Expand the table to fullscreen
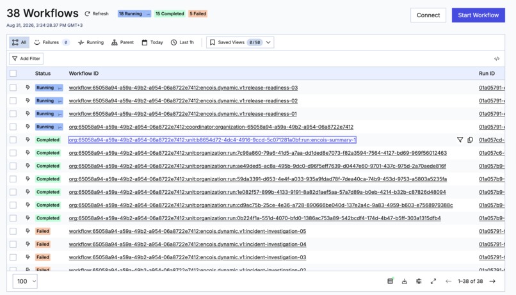This screenshot has width=516, height=295. [433, 281]
